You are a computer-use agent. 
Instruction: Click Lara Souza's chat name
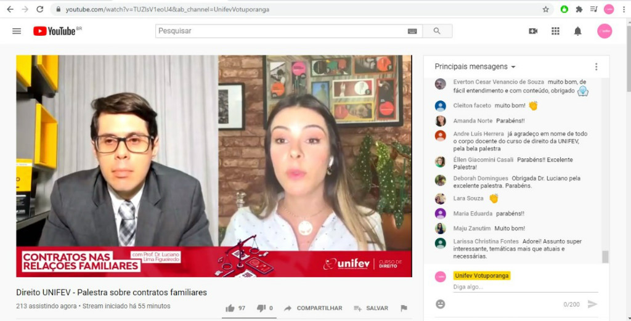point(468,198)
